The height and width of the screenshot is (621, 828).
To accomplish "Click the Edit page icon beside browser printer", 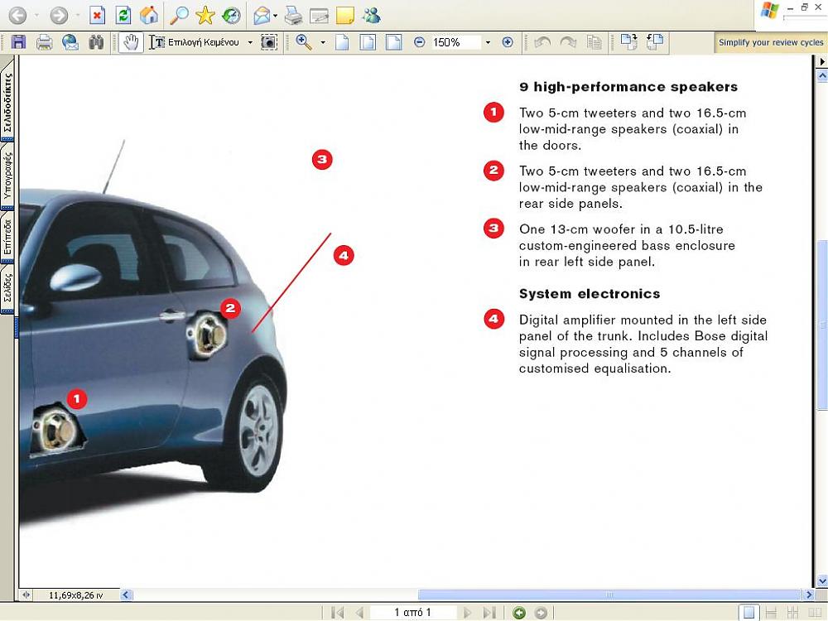I will [319, 16].
